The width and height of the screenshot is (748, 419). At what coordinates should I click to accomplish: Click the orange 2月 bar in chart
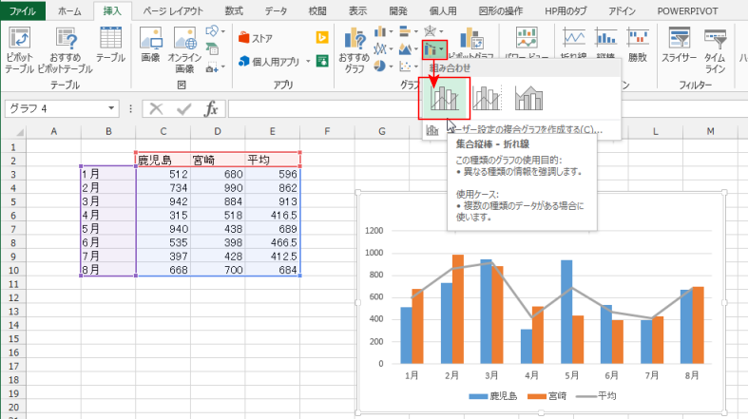coord(458,309)
